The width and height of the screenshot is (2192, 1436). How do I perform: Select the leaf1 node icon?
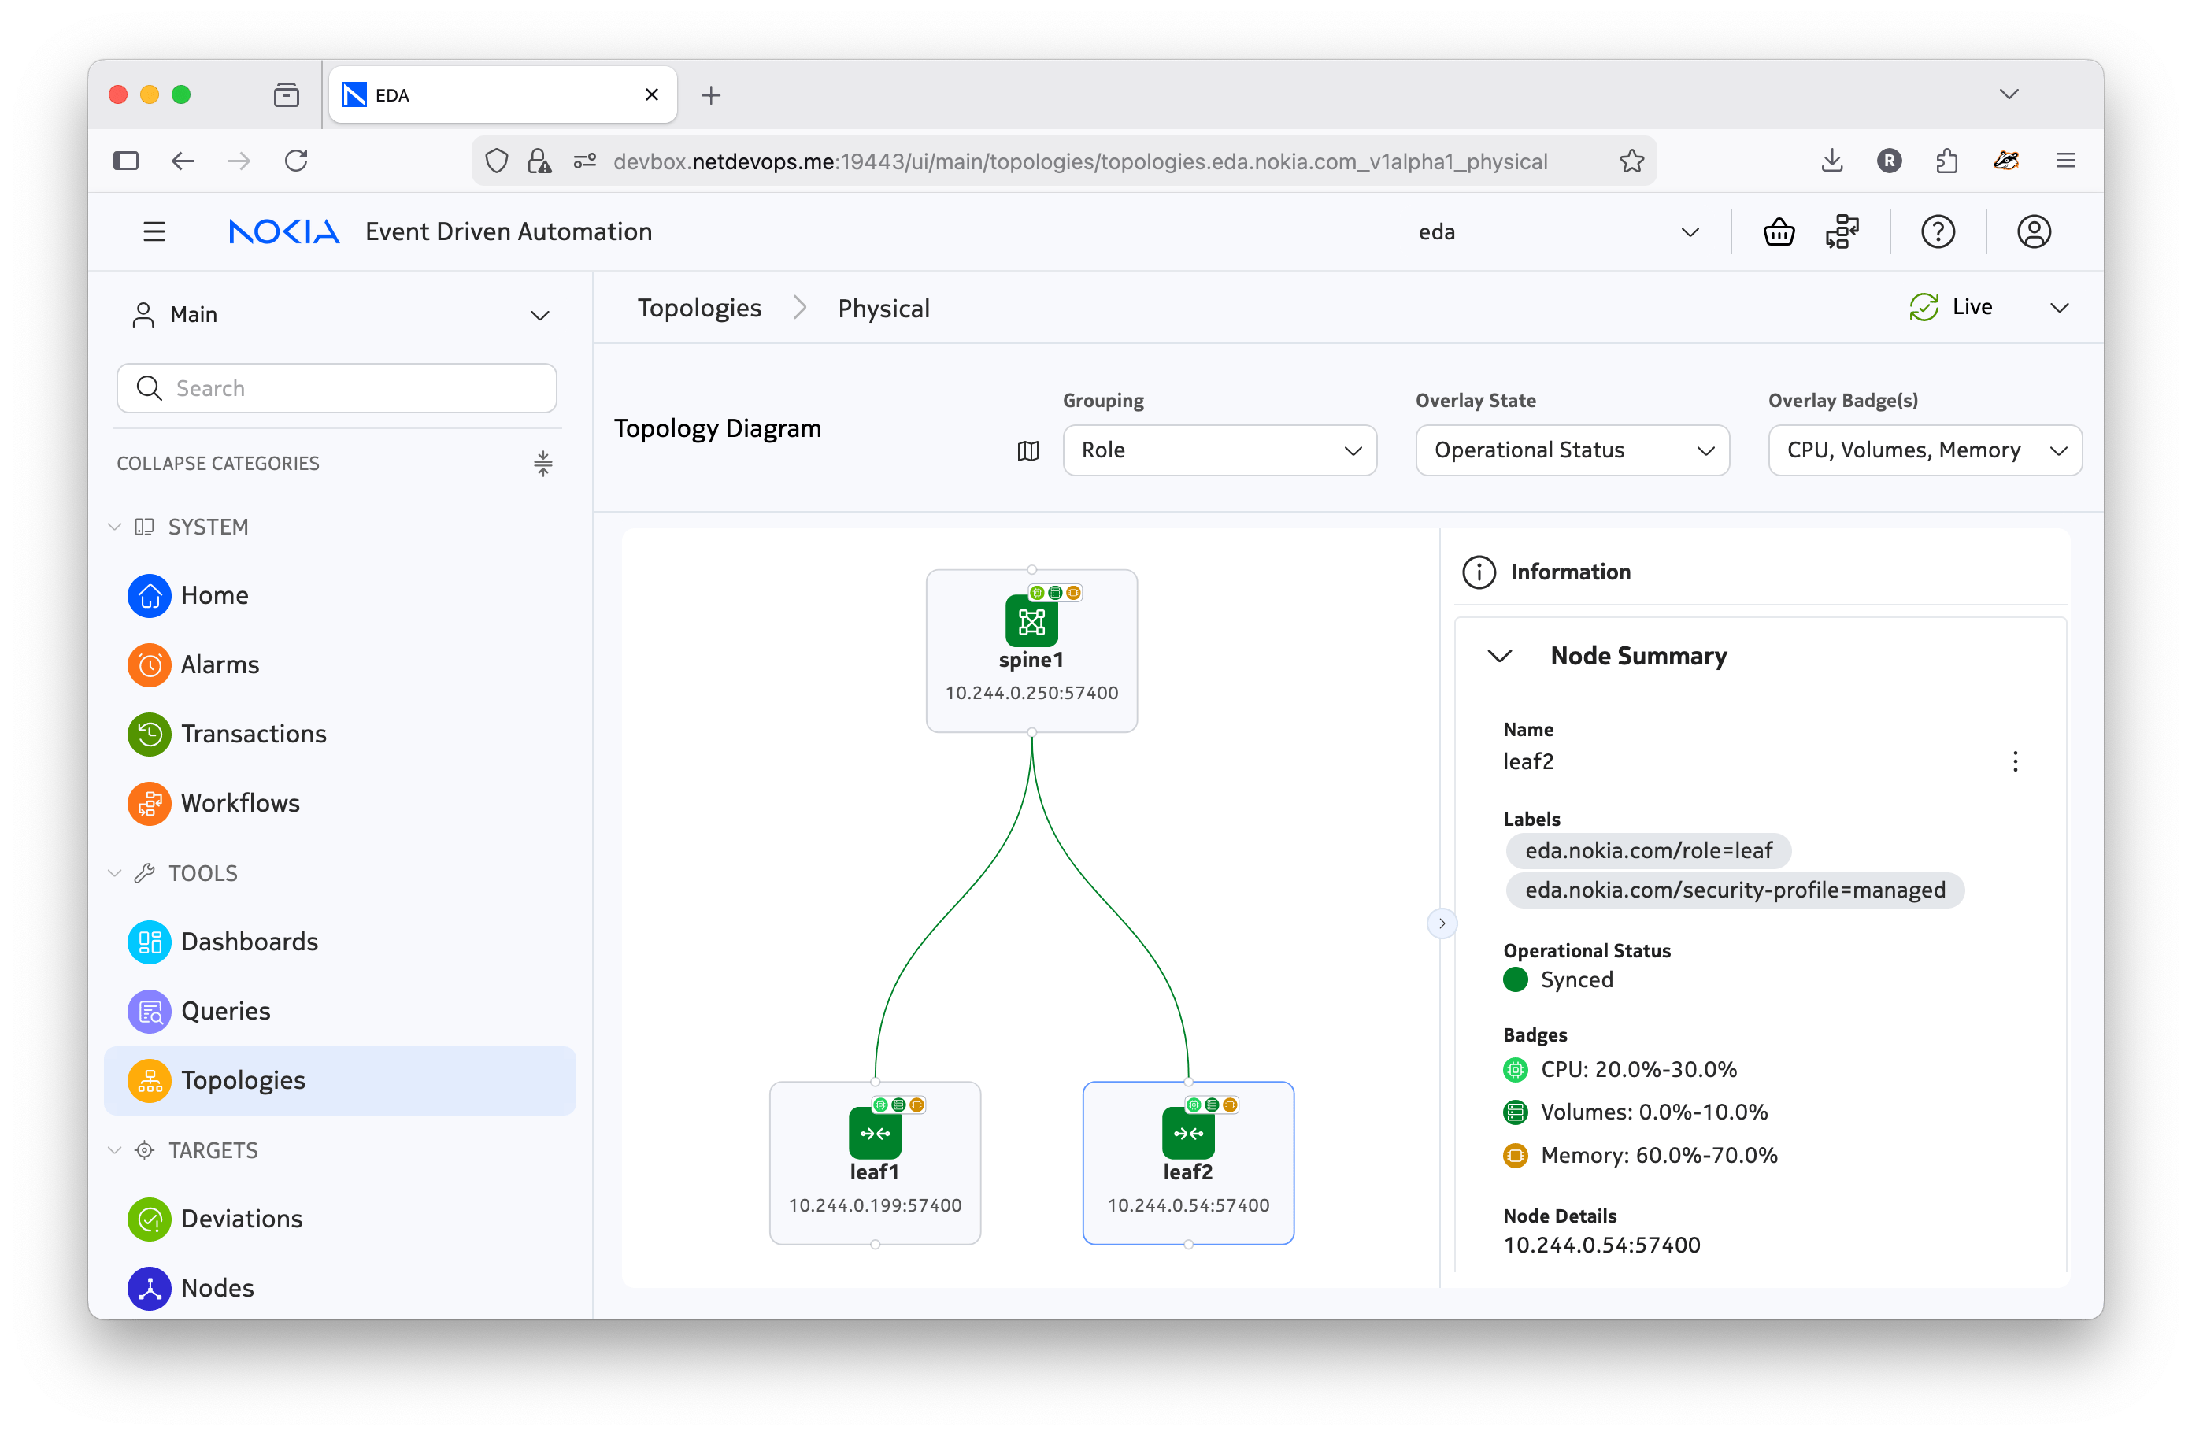pos(874,1133)
